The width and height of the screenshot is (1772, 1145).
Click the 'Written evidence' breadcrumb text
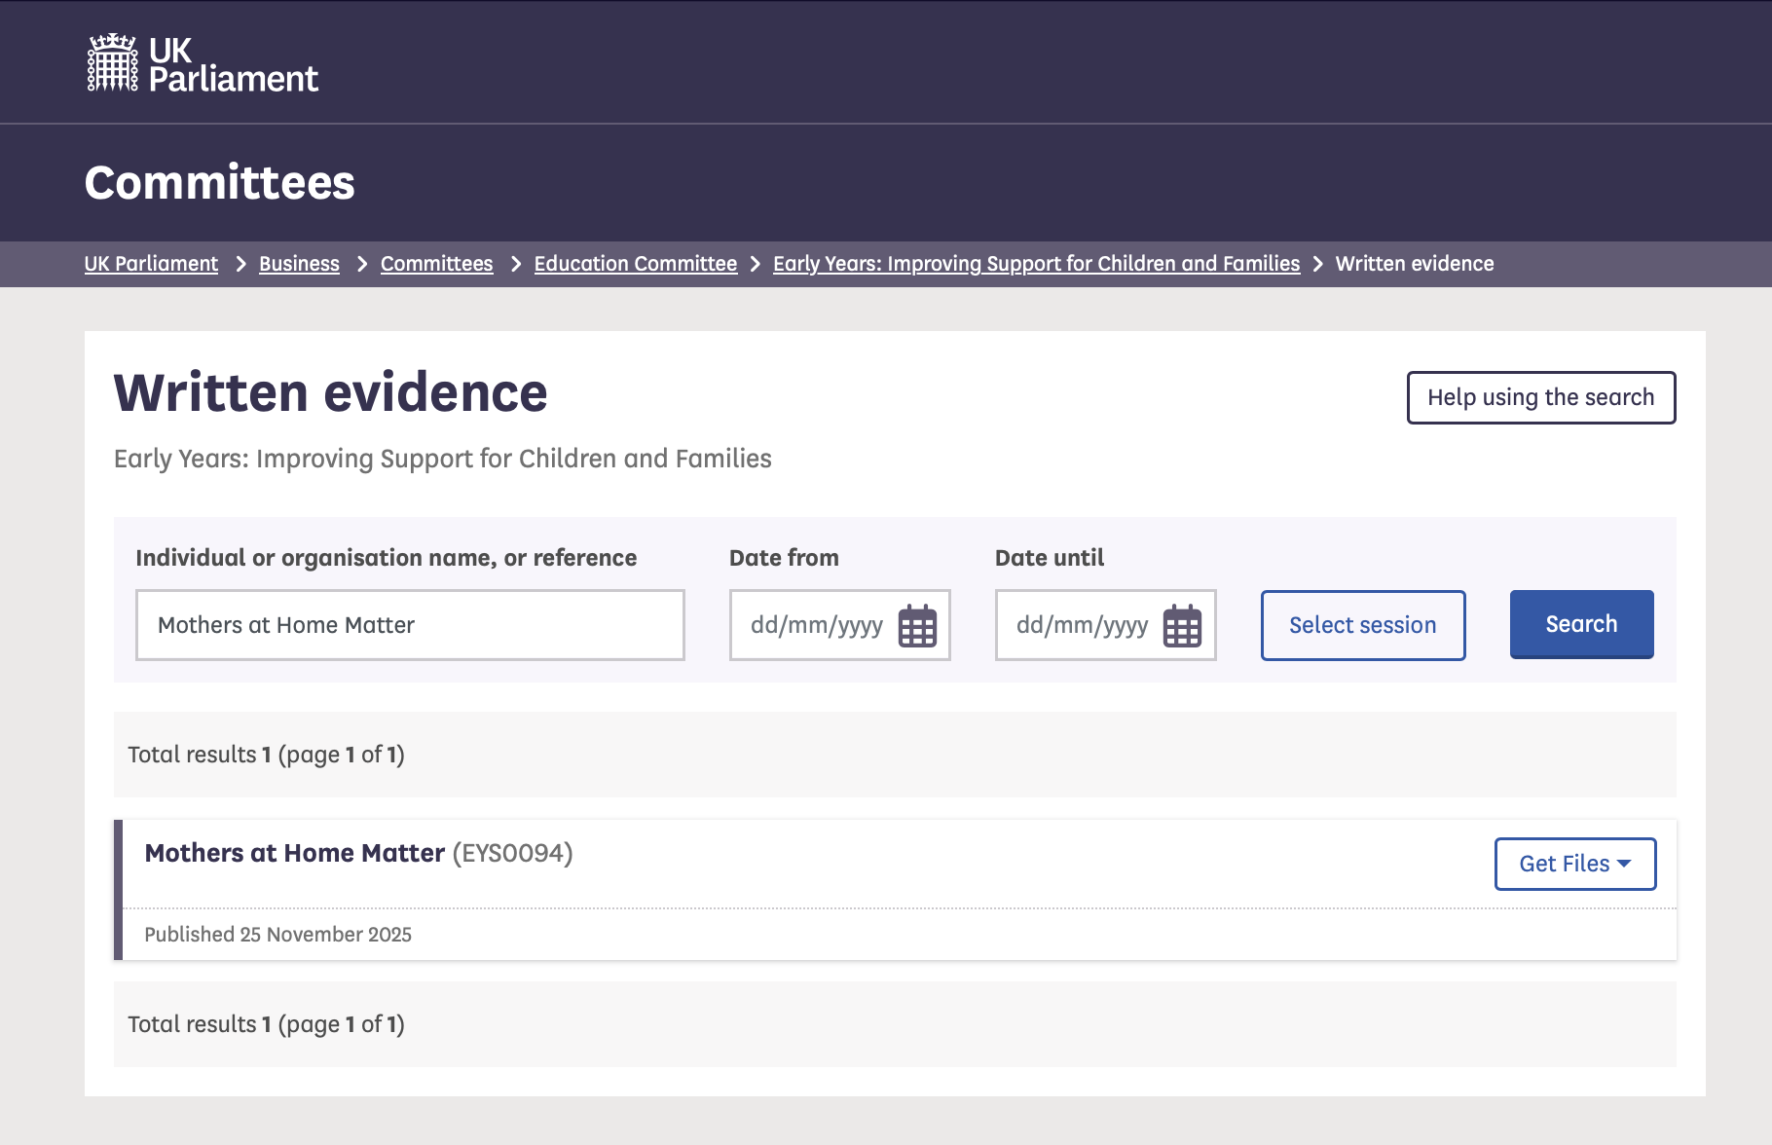[1415, 264]
